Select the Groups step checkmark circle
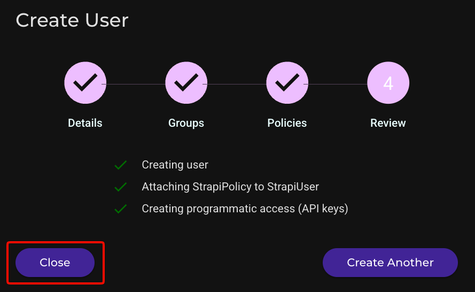Image resolution: width=475 pixels, height=292 pixels. (x=186, y=83)
